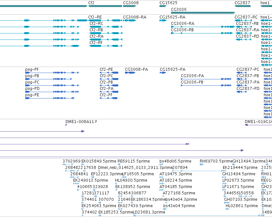Select the 2684822 EST feature
The height and width of the screenshot is (217, 272).
coord(72,171)
